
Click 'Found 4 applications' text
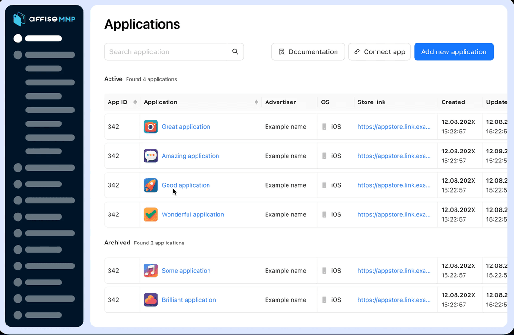(x=151, y=79)
